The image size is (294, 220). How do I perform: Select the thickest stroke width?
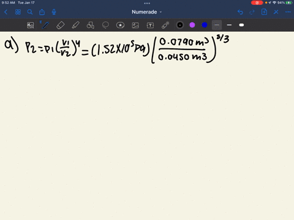[241, 25]
